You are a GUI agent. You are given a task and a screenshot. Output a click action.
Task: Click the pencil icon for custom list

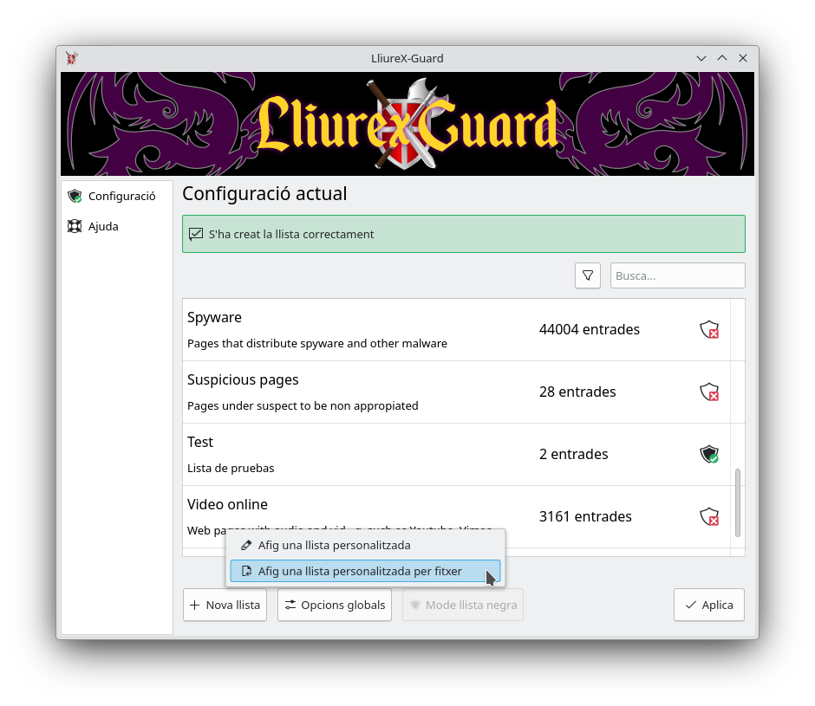[246, 546]
